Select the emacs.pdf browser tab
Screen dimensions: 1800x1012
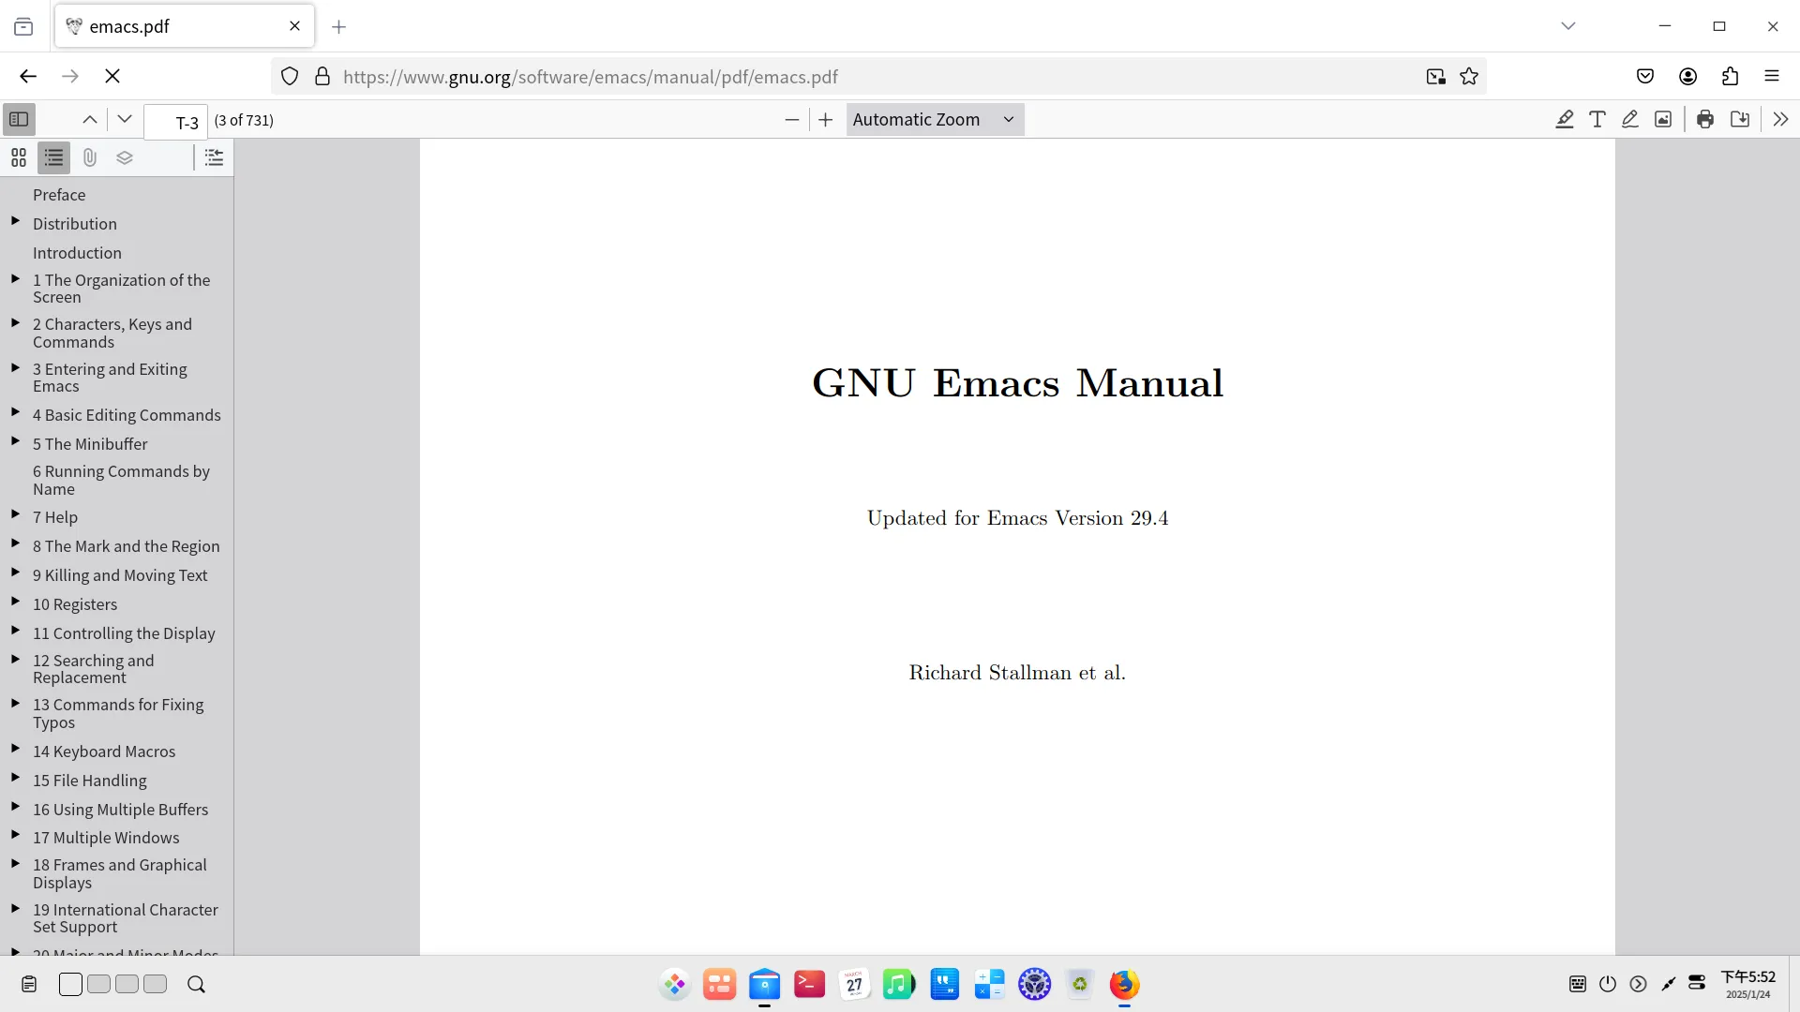[x=169, y=26]
